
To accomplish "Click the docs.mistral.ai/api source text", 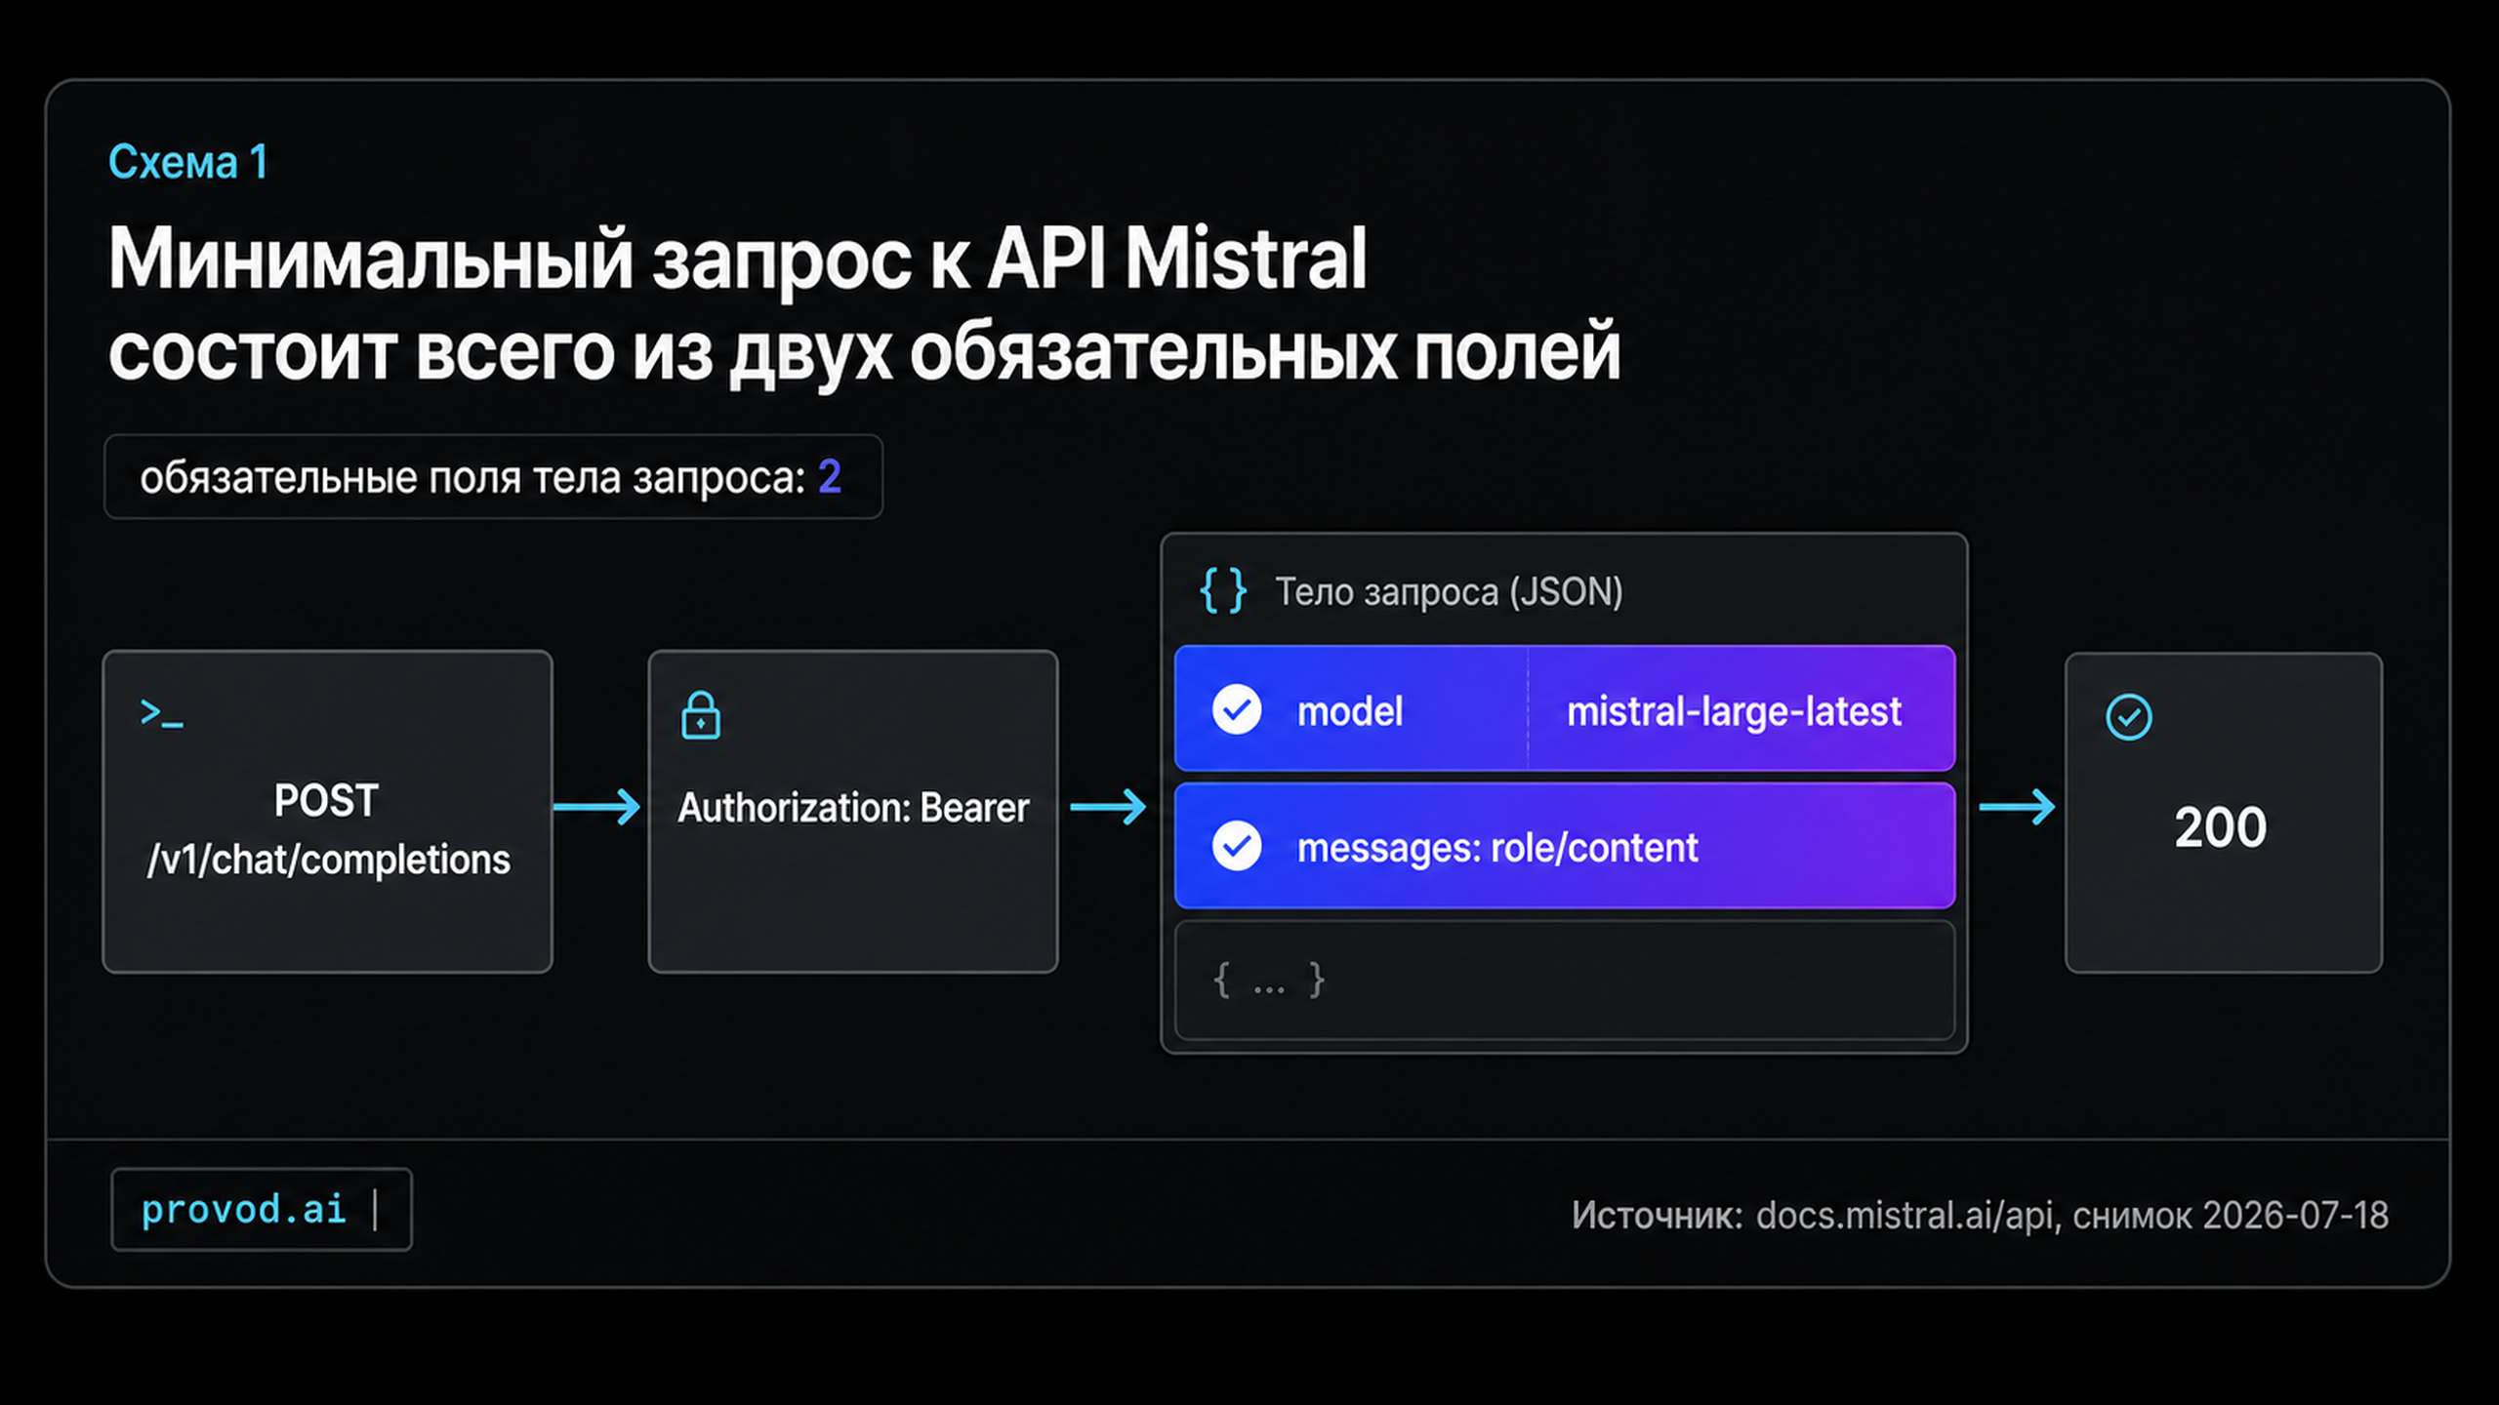I will tap(1907, 1216).
